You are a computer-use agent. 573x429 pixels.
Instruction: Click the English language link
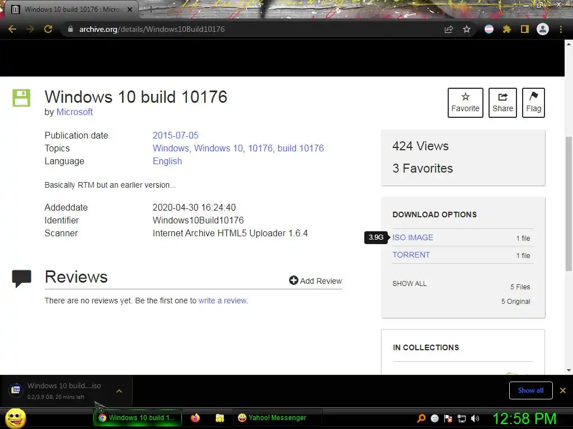[167, 161]
